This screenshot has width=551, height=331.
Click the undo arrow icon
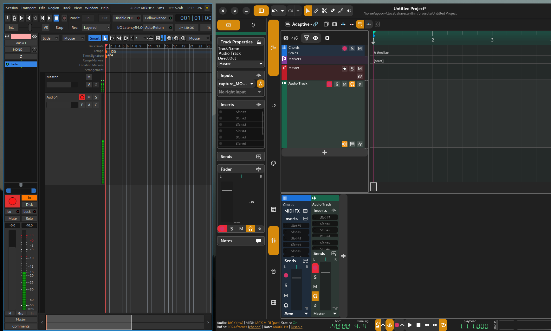pyautogui.click(x=275, y=11)
